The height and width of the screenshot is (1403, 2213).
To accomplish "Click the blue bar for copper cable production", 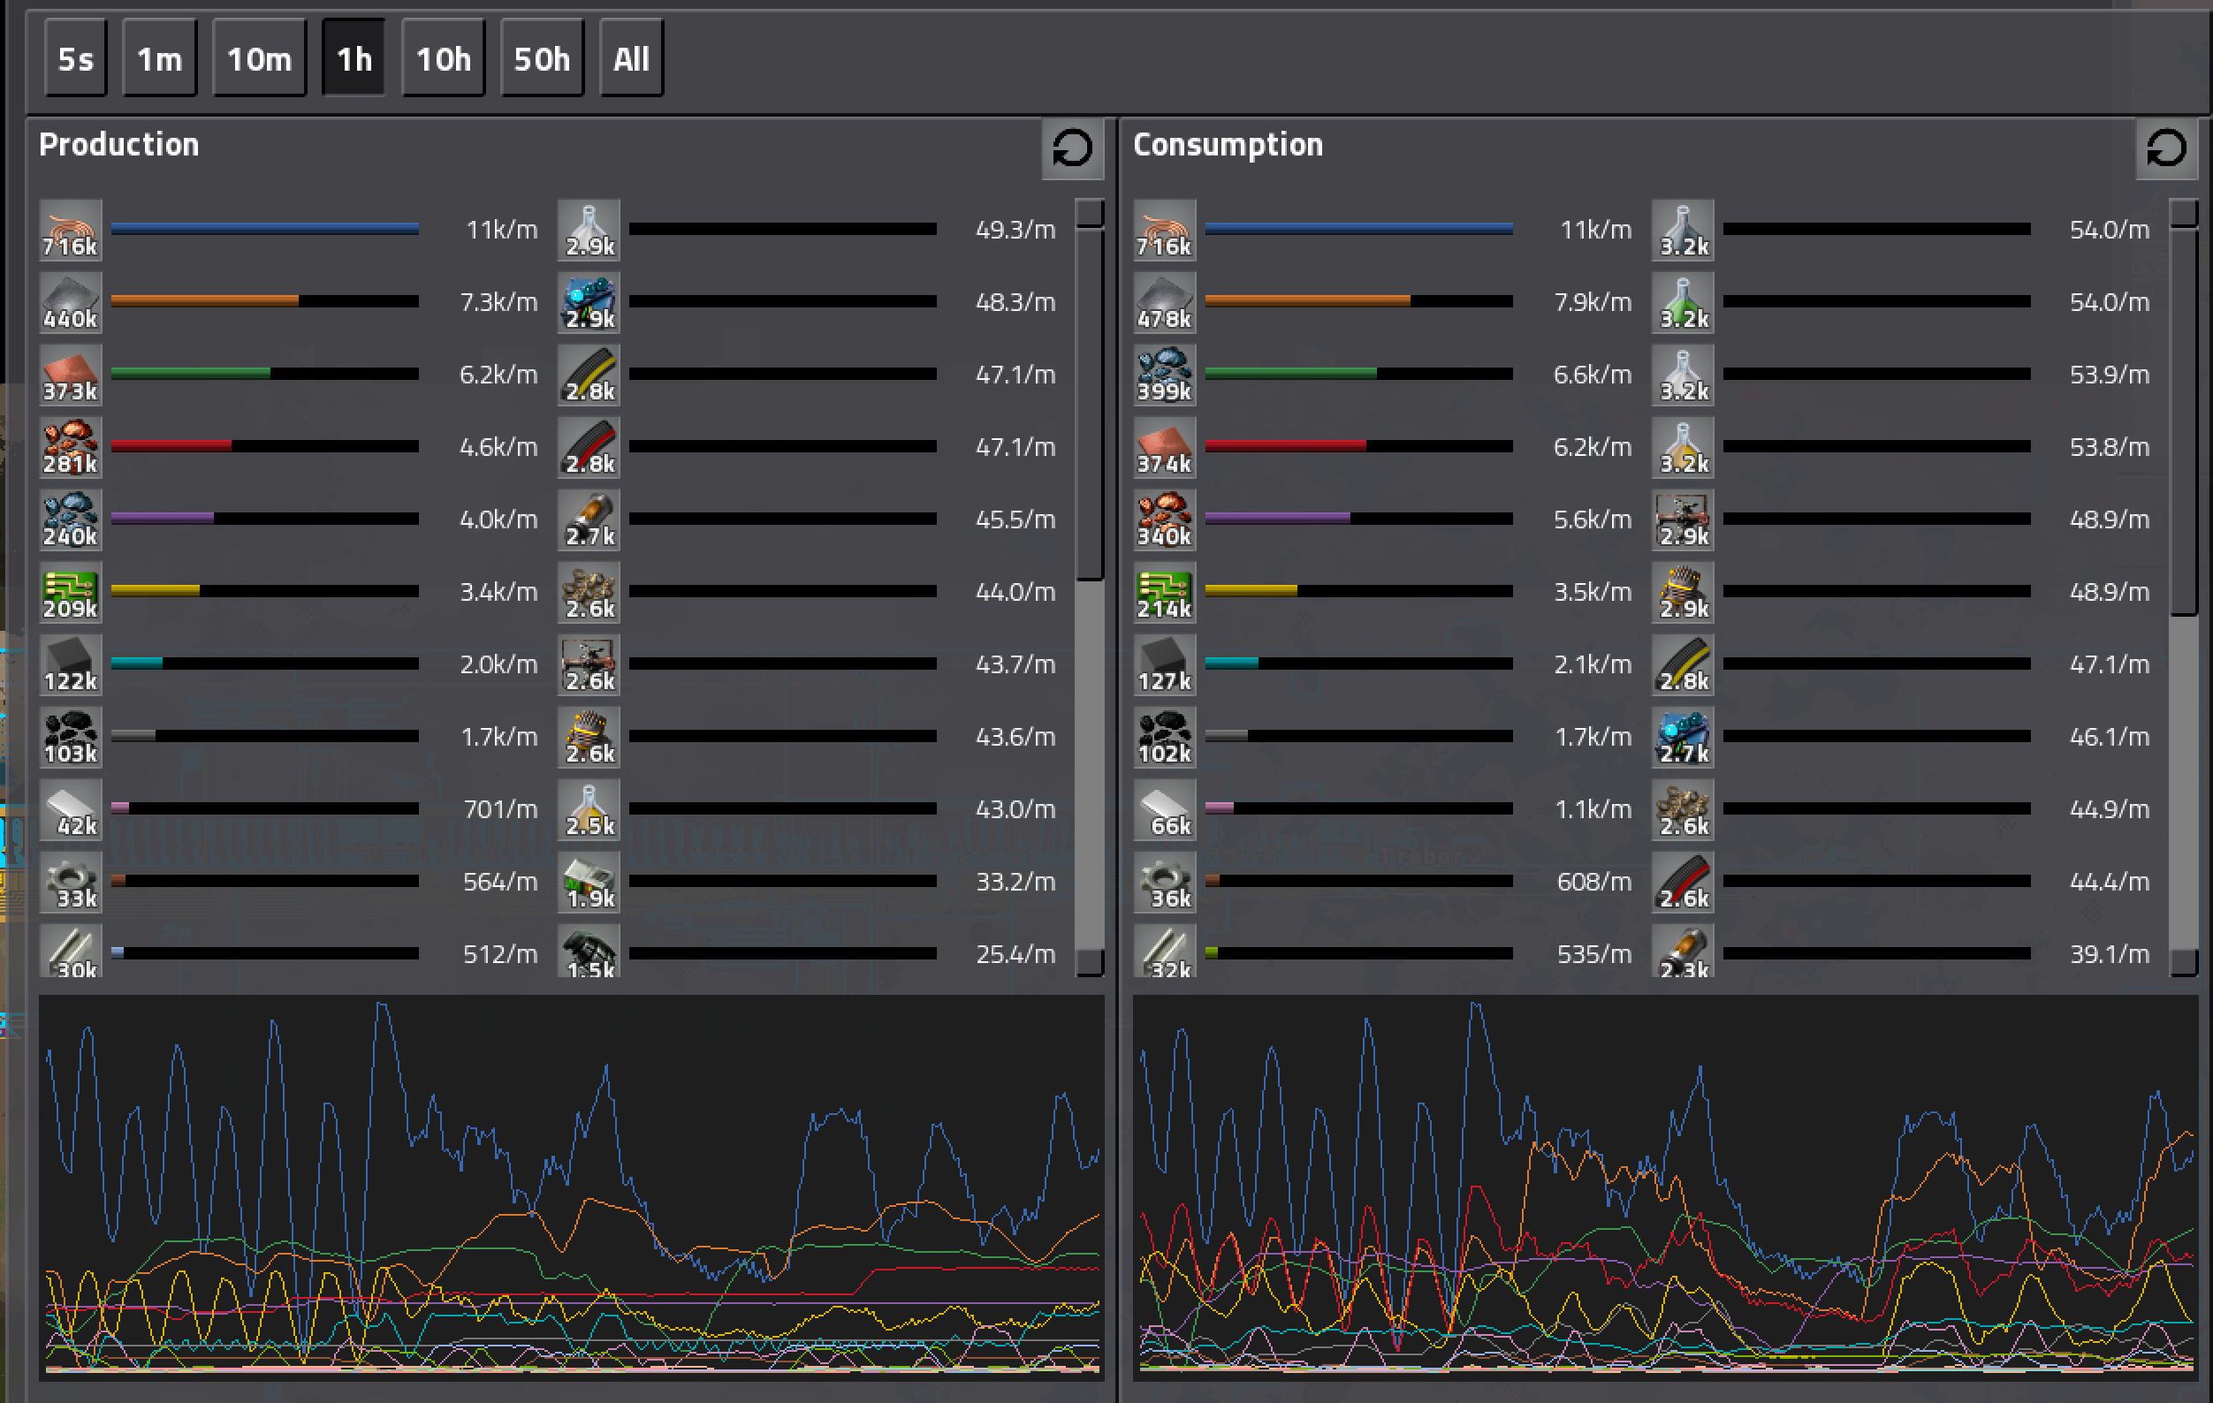I will (264, 229).
